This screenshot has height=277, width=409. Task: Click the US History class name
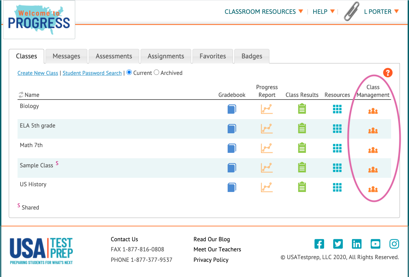(33, 184)
